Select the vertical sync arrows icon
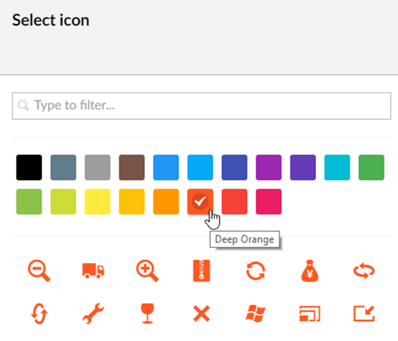398x341 pixels. point(39,313)
